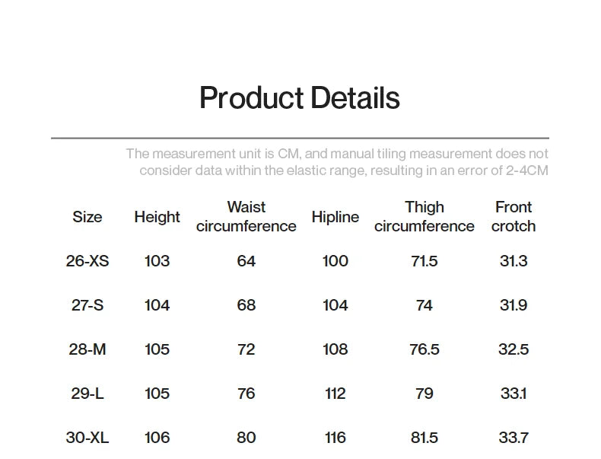The width and height of the screenshot is (601, 459).
Task: Select the 26-XS size row label
Action: 87,261
